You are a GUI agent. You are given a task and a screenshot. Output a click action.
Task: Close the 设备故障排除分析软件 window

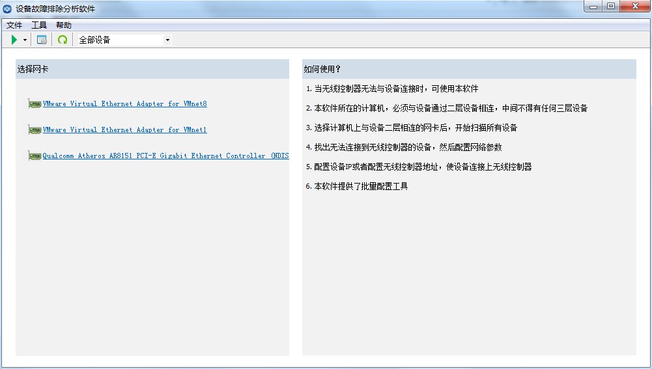tap(635, 7)
